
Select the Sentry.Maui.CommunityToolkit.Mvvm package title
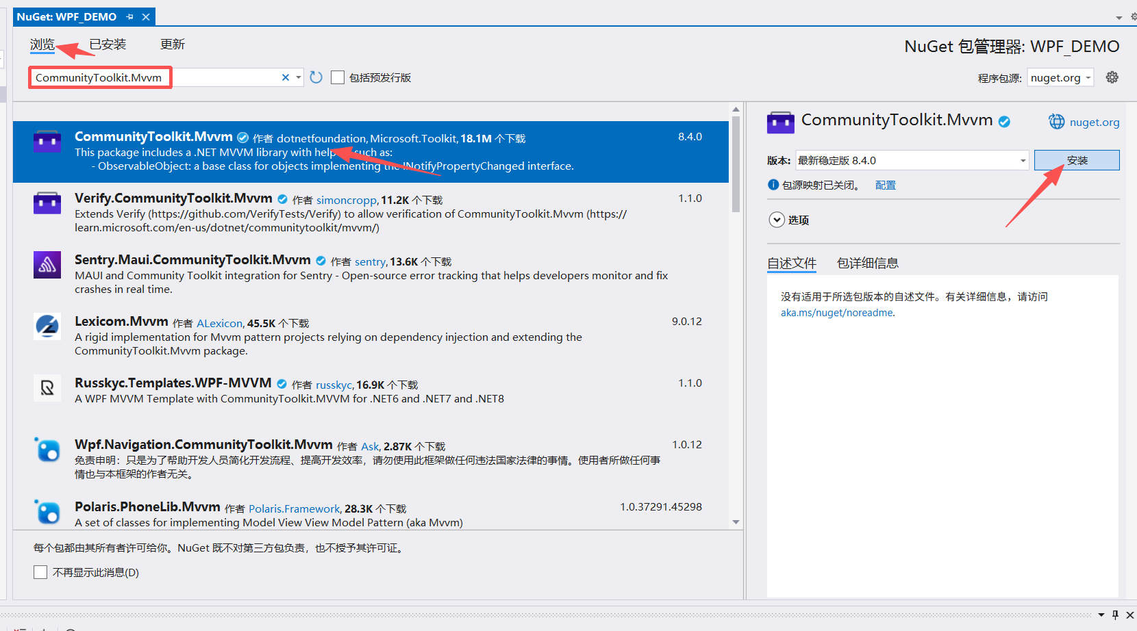coord(192,260)
